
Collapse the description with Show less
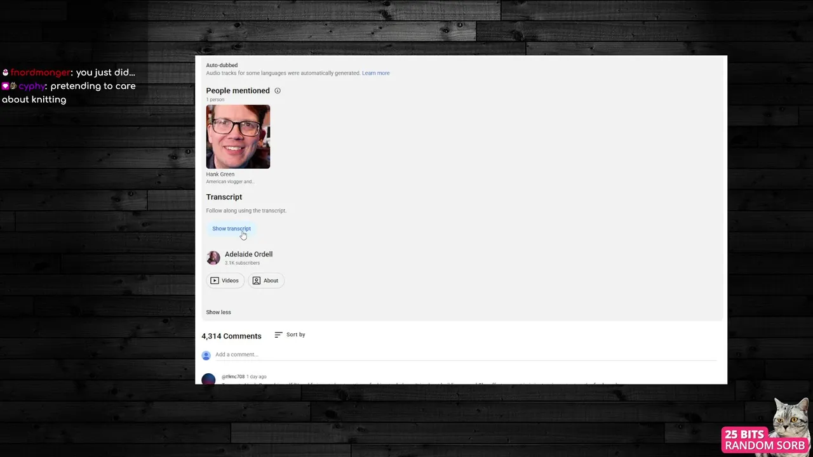tap(218, 312)
